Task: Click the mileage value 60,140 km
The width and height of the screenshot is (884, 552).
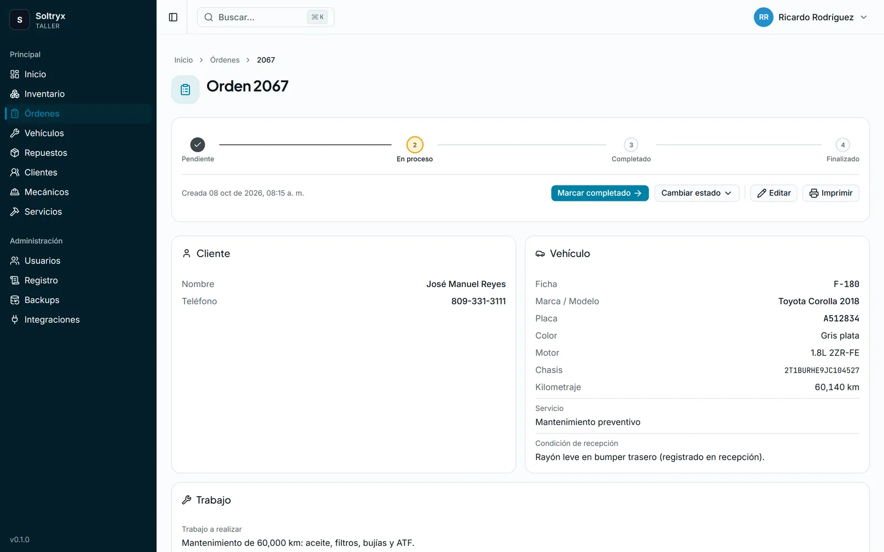Action: coord(837,387)
